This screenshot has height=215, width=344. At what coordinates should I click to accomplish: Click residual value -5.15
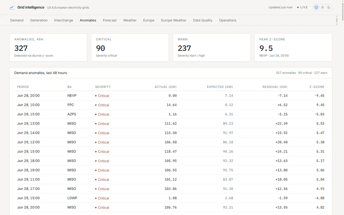pos(282,114)
